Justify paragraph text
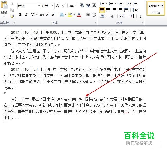This screenshot has width=167, height=154. point(120,10)
